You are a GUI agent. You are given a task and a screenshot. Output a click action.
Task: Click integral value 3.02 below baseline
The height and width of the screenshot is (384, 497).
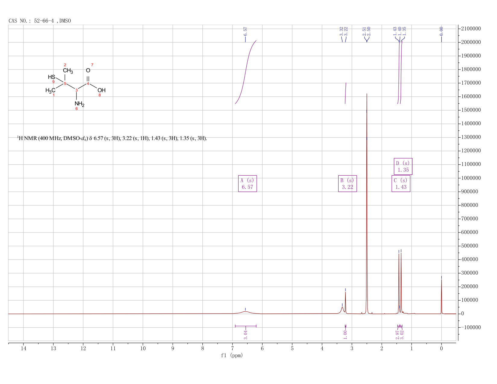pos(402,335)
